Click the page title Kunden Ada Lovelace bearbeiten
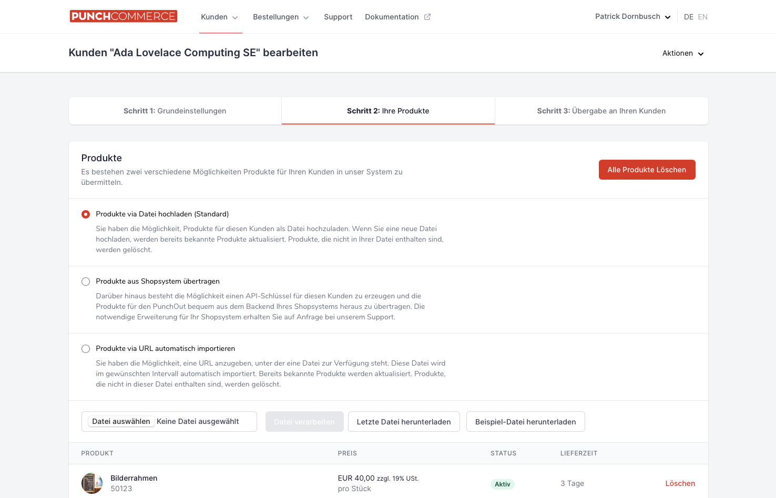 tap(193, 53)
